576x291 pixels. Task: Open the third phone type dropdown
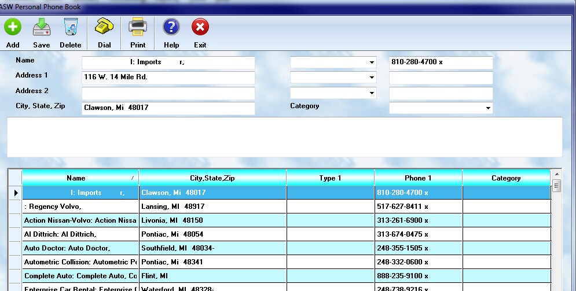click(371, 93)
